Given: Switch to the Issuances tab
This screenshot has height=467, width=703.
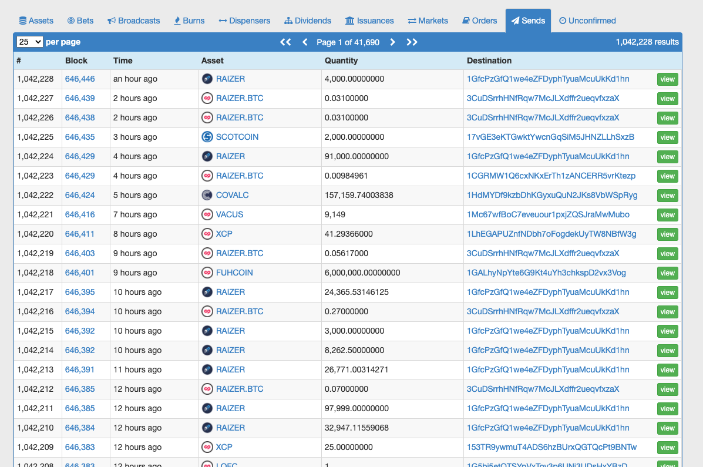Looking at the screenshot, I should 369,21.
